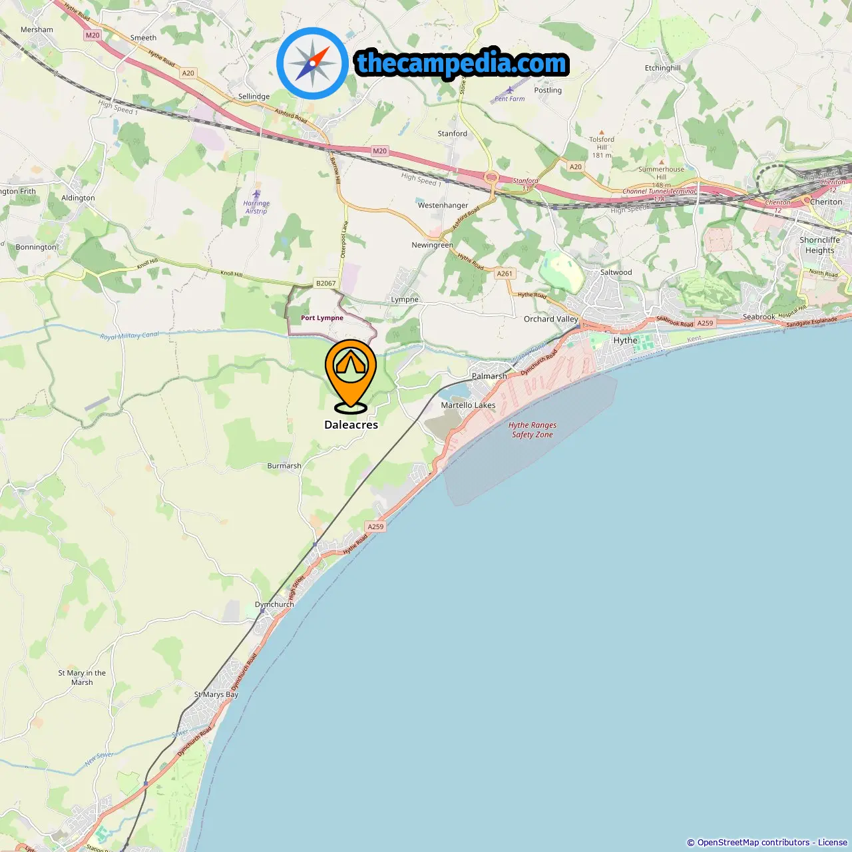Click the Harringe Airstrip airplane icon
The width and height of the screenshot is (852, 852).
(256, 194)
